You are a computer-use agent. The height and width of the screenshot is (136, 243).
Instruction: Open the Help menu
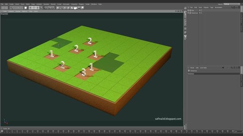click(x=100, y=4)
